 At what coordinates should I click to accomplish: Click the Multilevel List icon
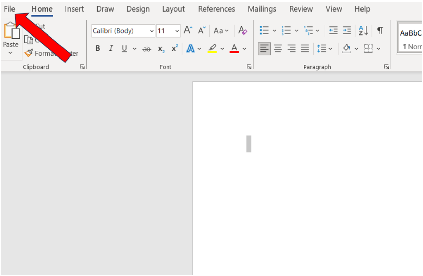(x=308, y=31)
